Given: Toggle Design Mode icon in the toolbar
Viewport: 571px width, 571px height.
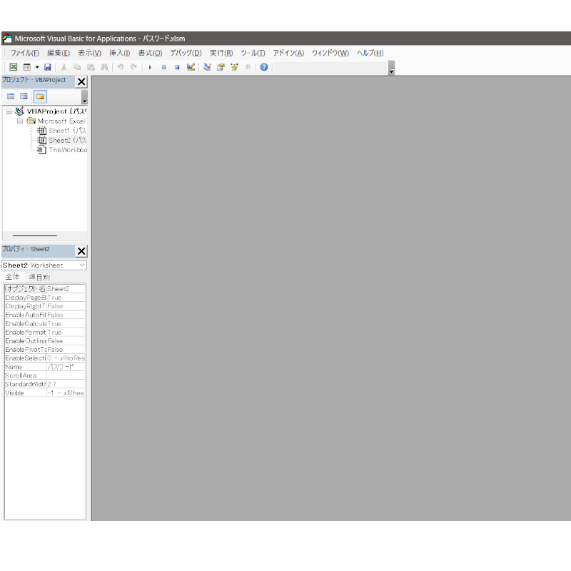Looking at the screenshot, I should (191, 67).
